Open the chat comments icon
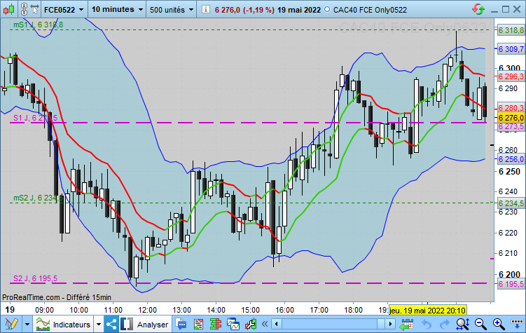This screenshot has height=333, width=526. (x=181, y=324)
